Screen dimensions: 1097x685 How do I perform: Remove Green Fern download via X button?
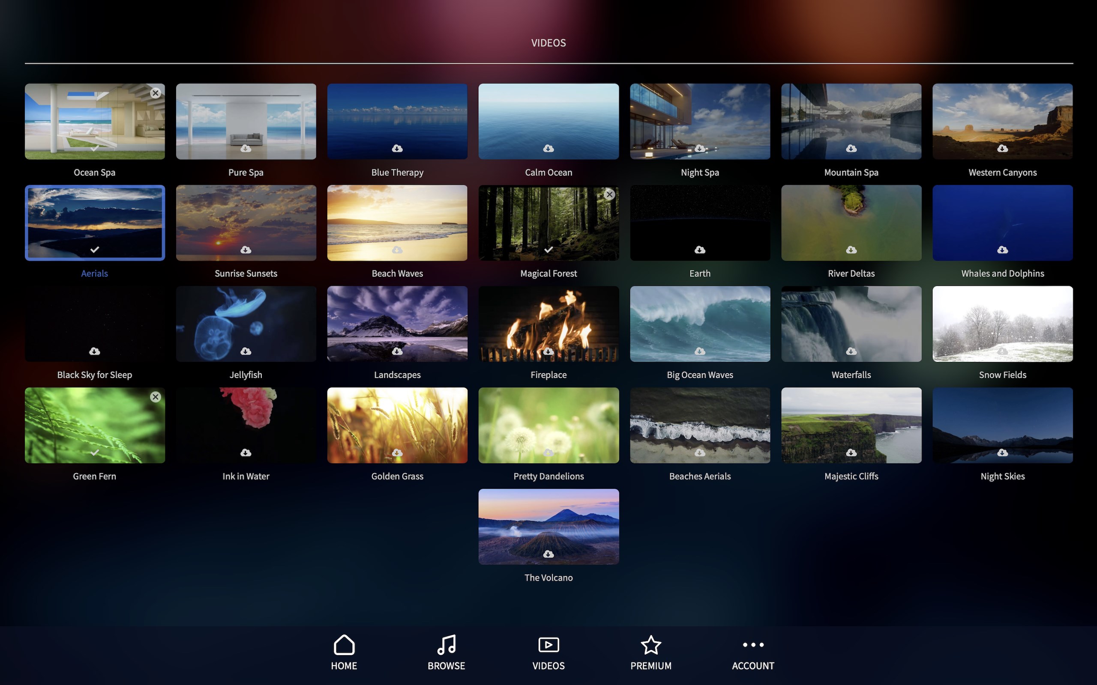click(x=156, y=397)
